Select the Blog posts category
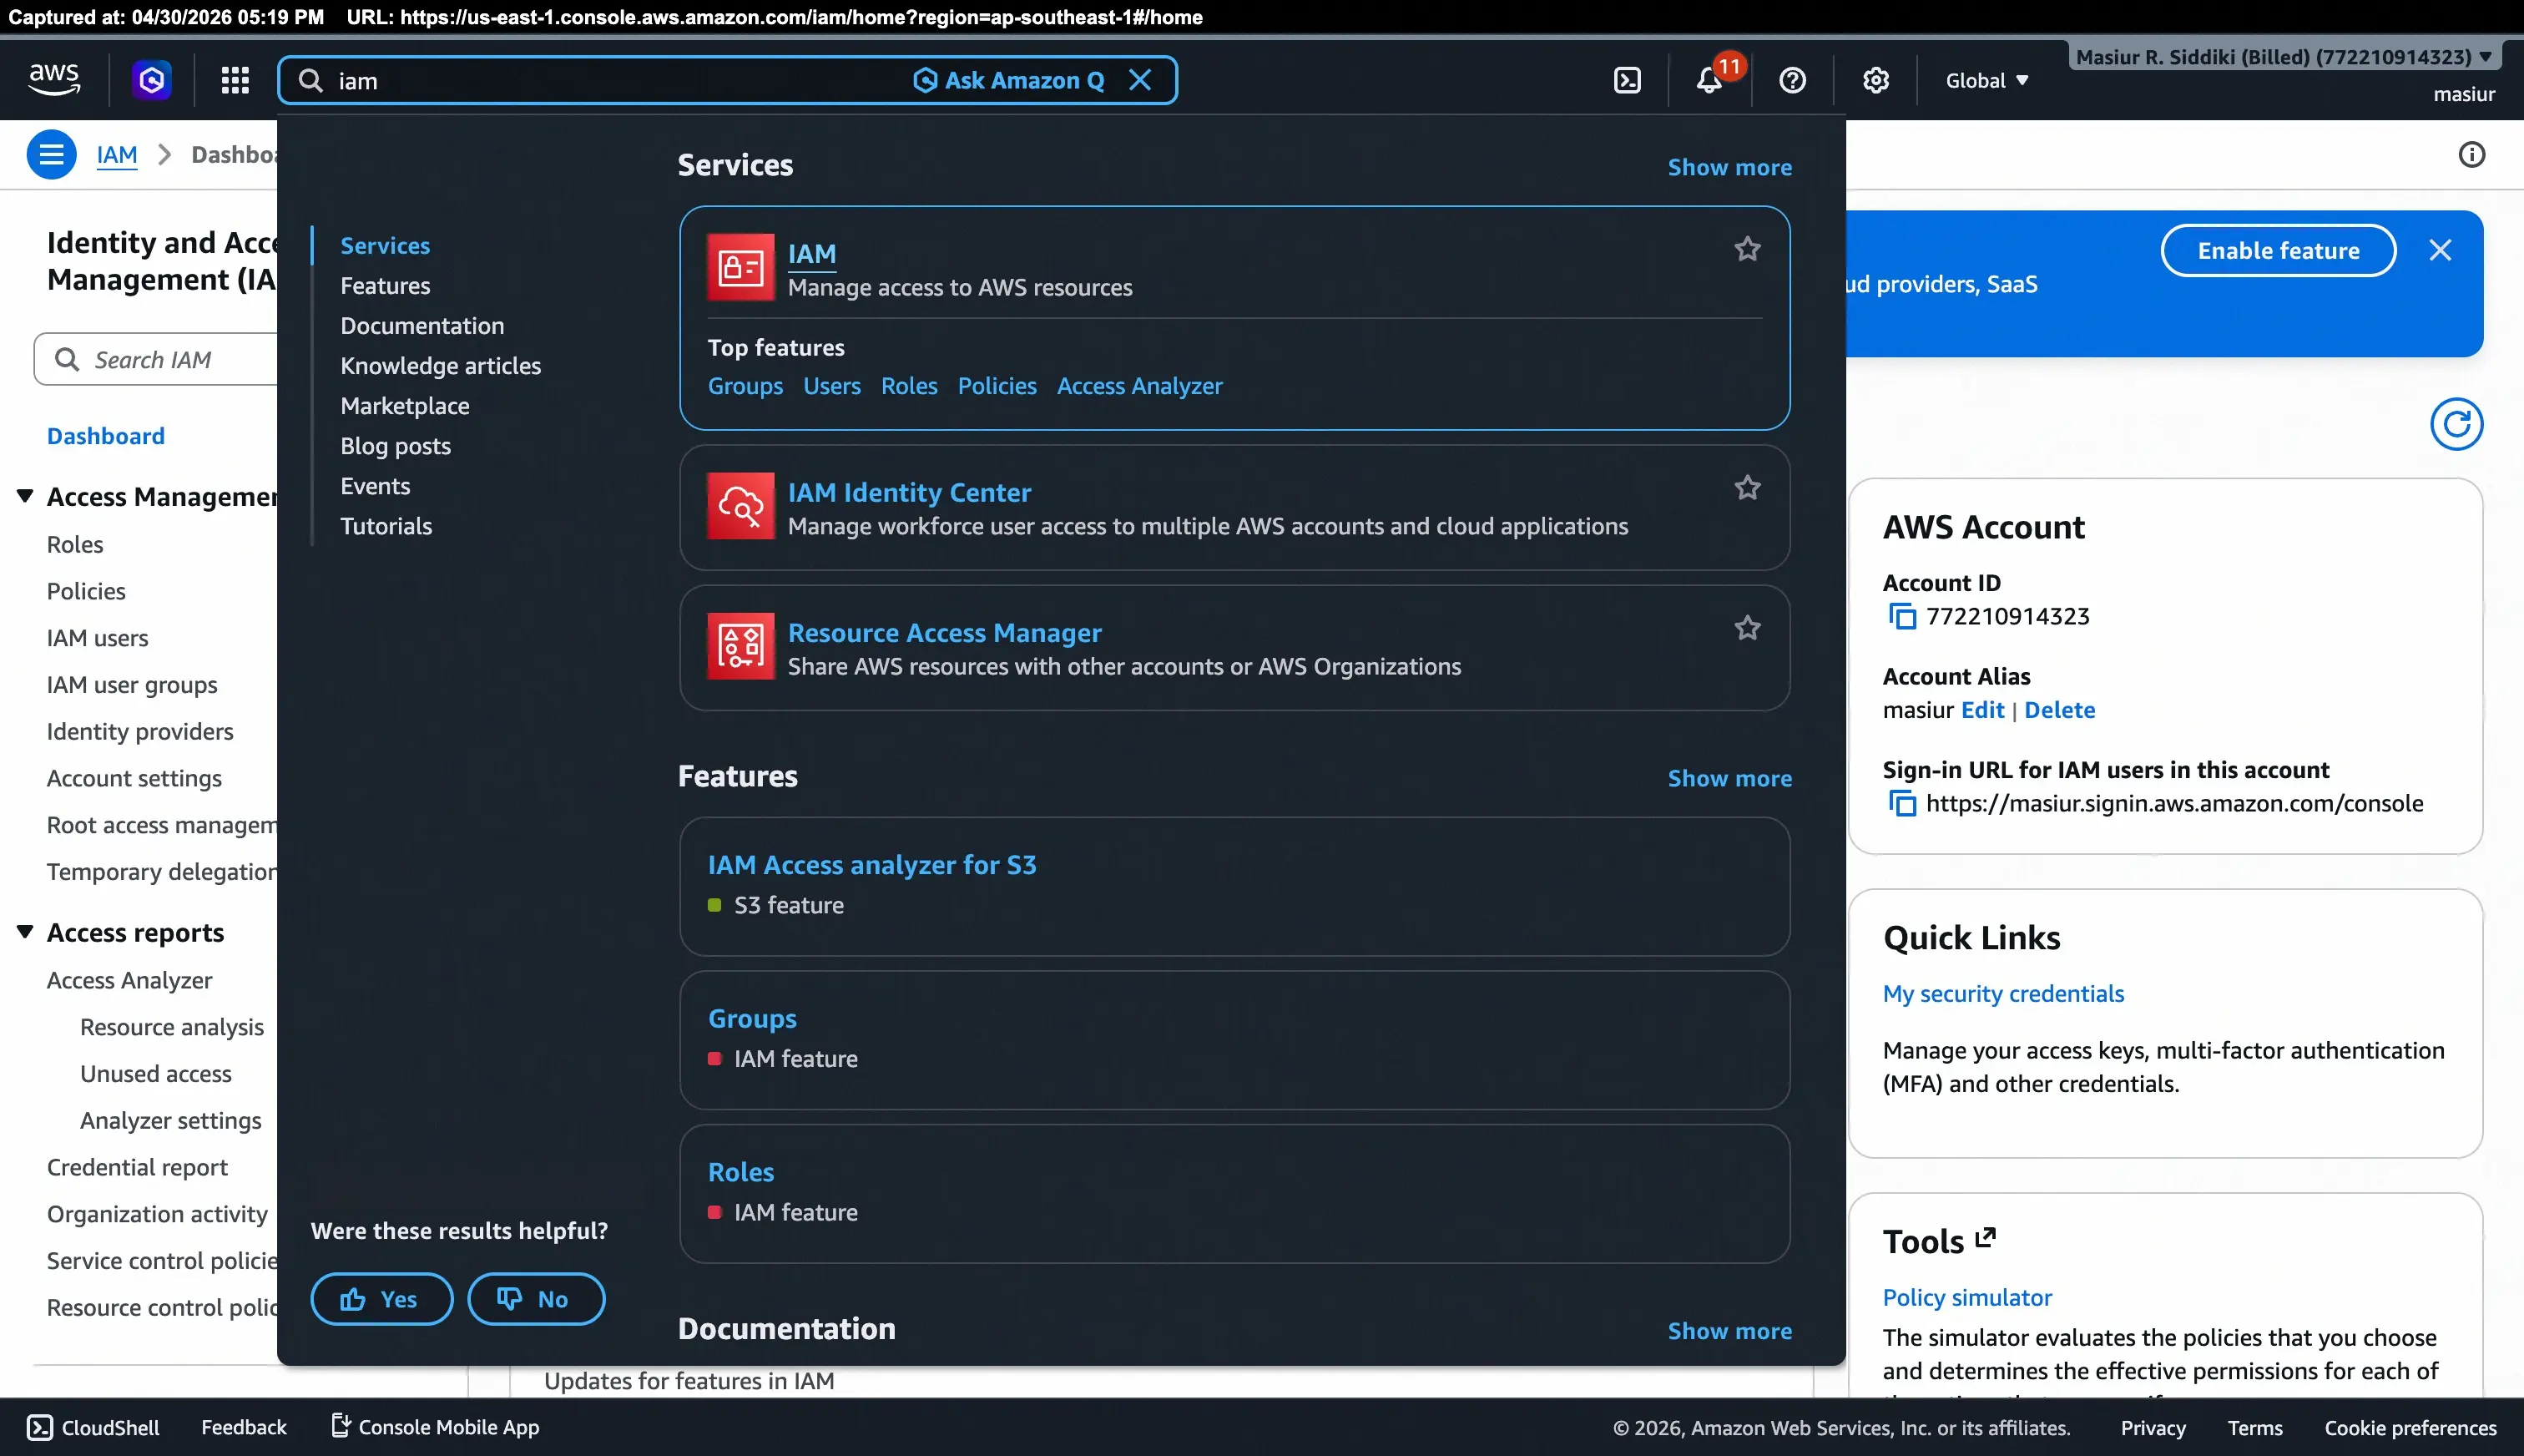2524x1456 pixels. click(395, 446)
